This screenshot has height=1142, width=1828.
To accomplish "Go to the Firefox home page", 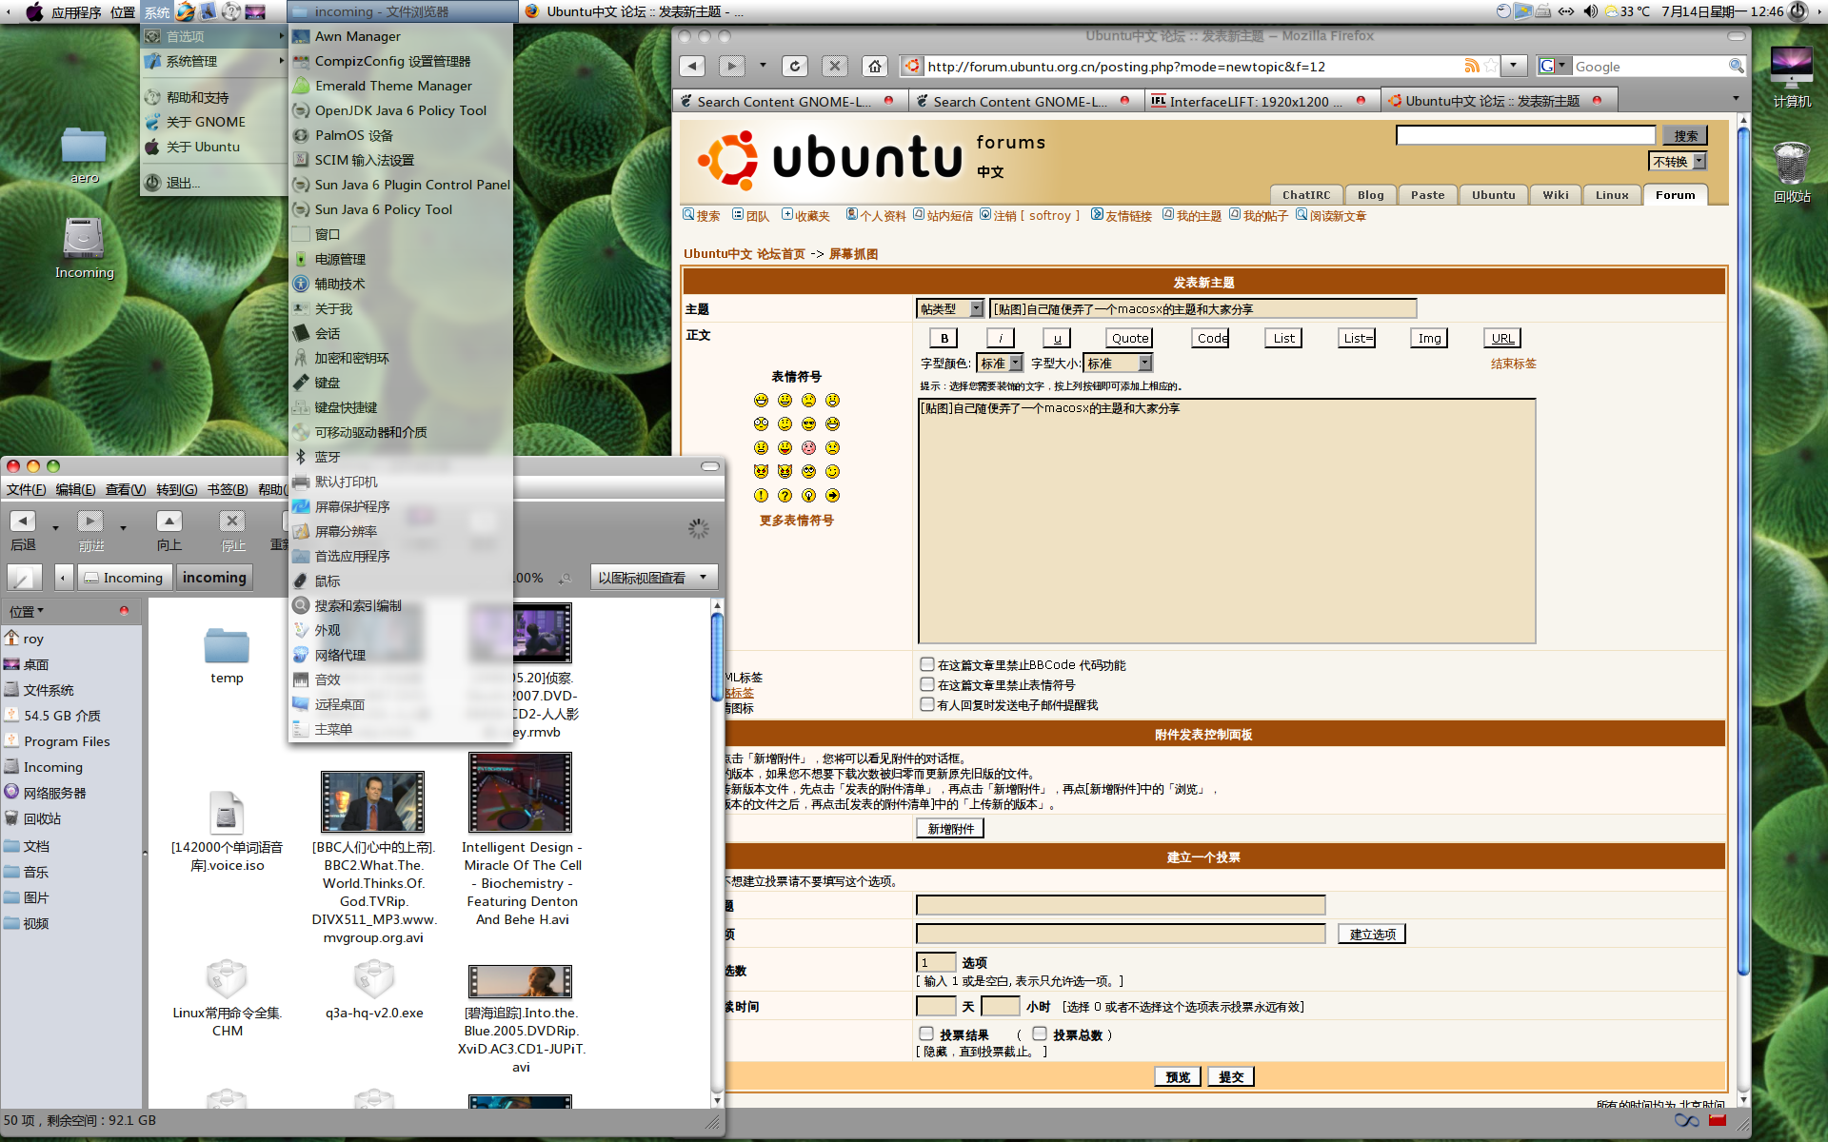I will (875, 66).
